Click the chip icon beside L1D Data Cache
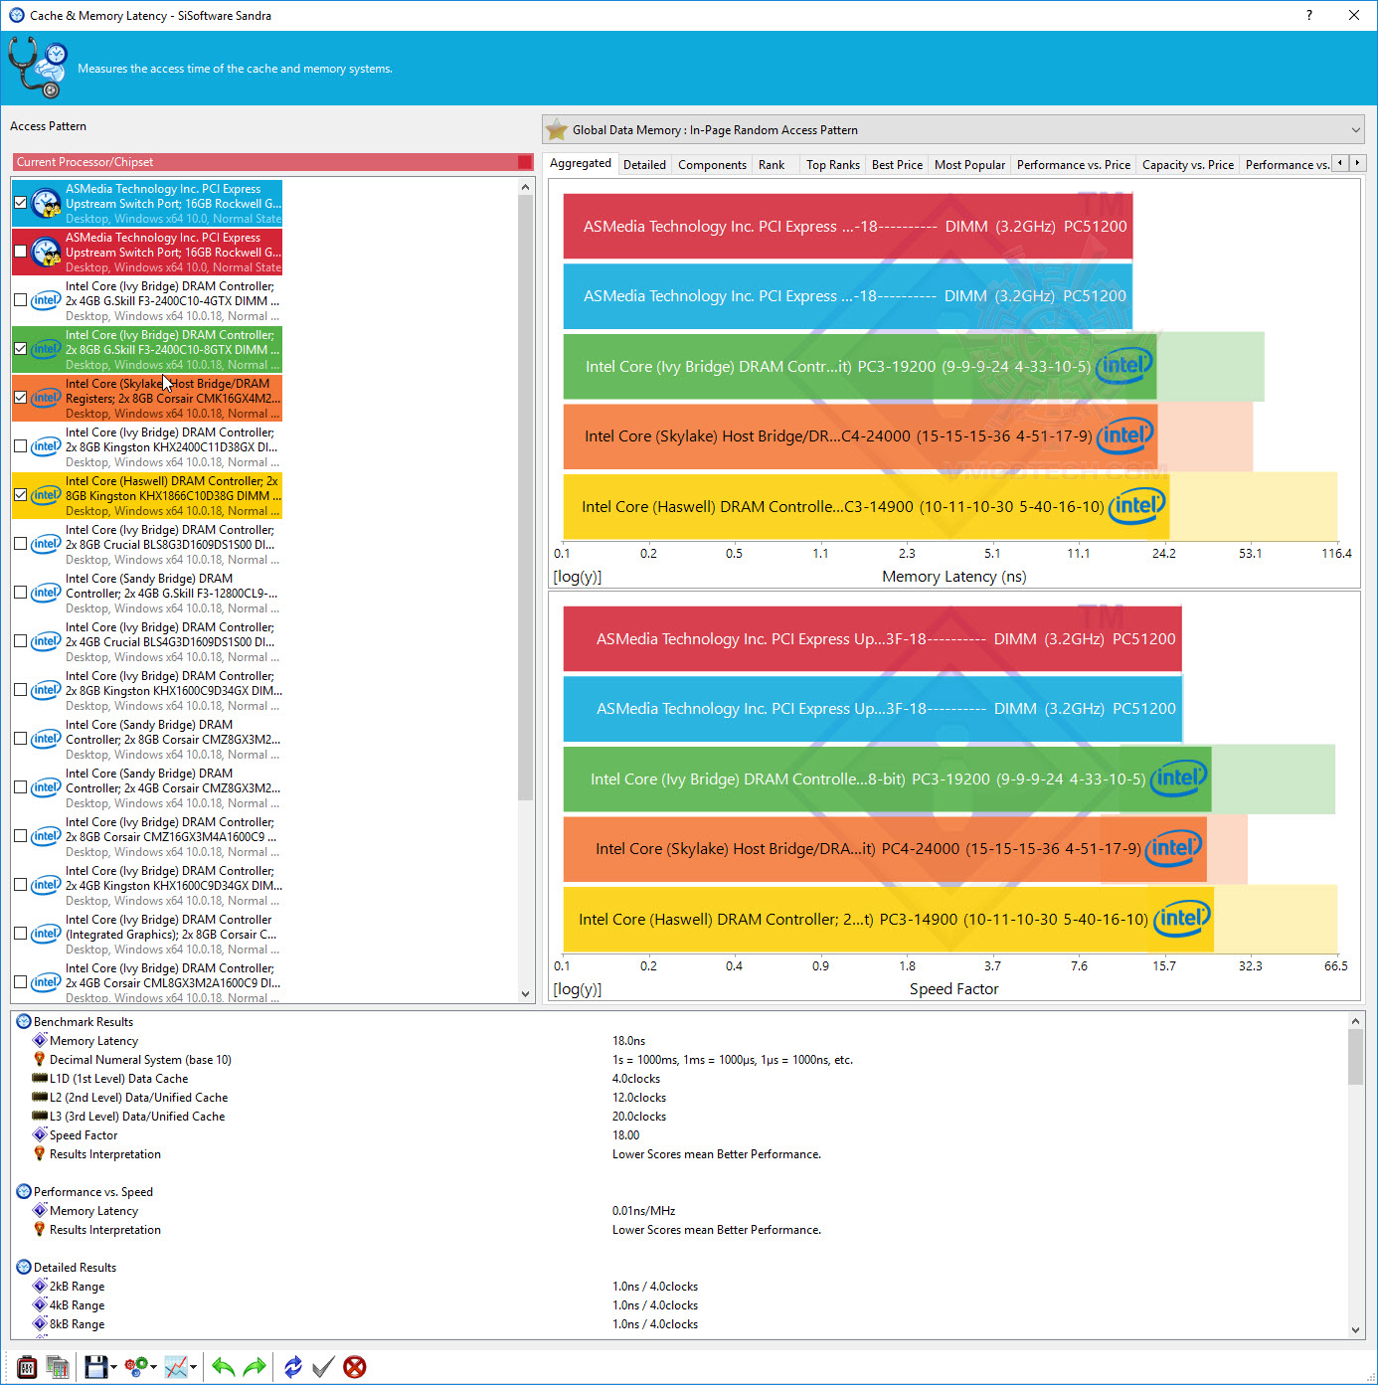Viewport: 1378px width, 1385px height. coord(40,1078)
